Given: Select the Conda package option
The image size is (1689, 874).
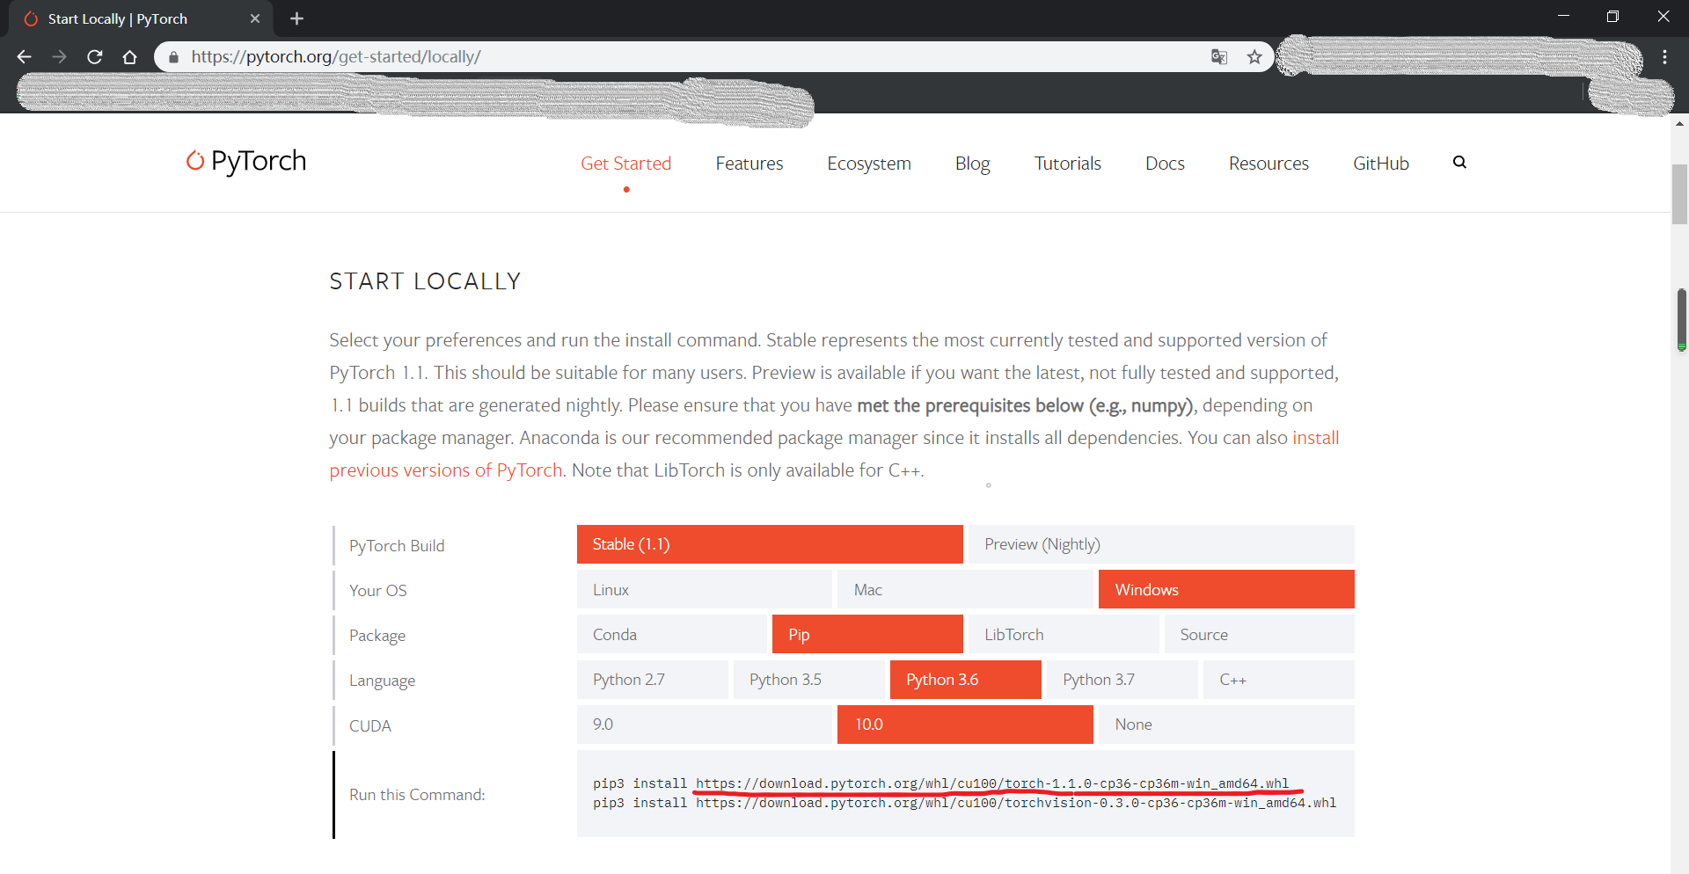Looking at the screenshot, I should [x=672, y=634].
